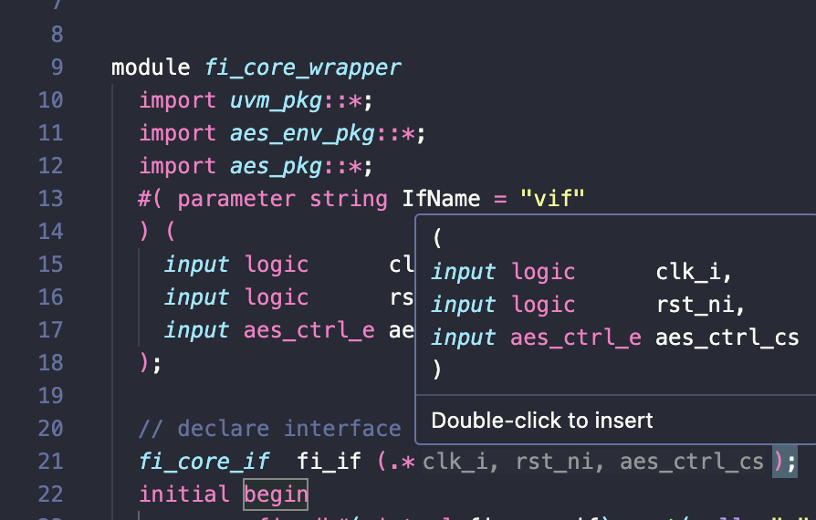This screenshot has width=816, height=520.
Task: Click the fi_core_if type name
Action: tap(204, 462)
